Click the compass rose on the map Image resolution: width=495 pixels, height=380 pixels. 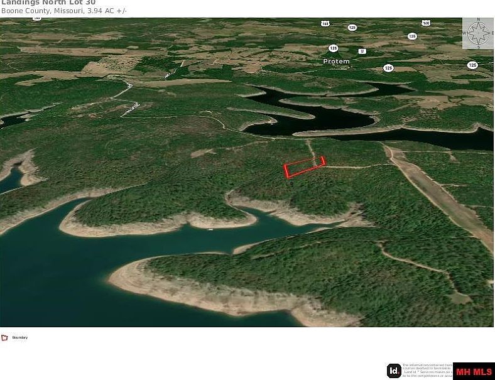pos(478,33)
